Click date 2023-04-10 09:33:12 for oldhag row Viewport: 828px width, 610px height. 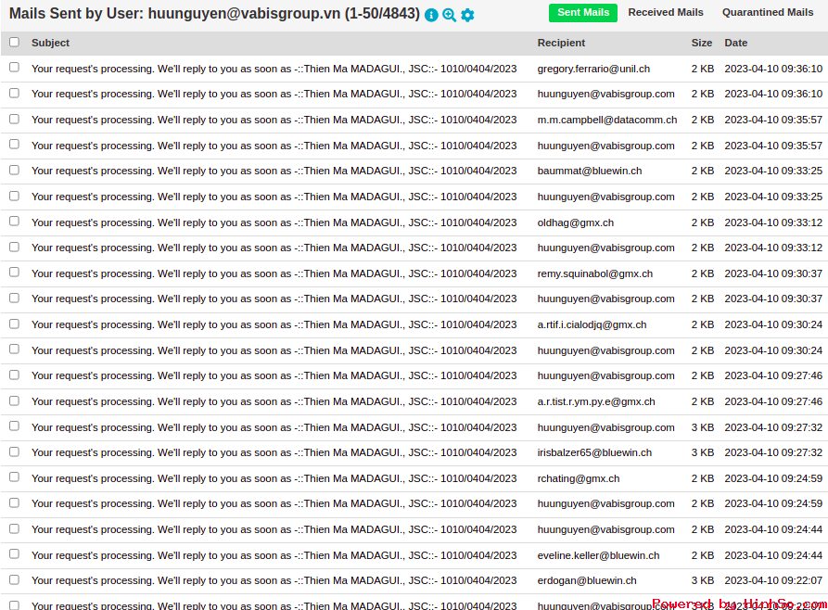[x=773, y=222]
